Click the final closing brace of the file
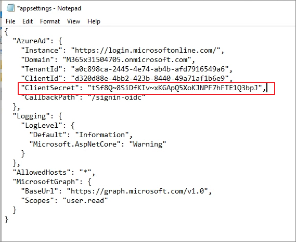Screen dimensions: 296x242 (x=6, y=219)
